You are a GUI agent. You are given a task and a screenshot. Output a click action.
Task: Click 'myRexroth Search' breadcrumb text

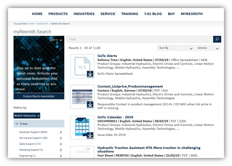(x=60, y=24)
